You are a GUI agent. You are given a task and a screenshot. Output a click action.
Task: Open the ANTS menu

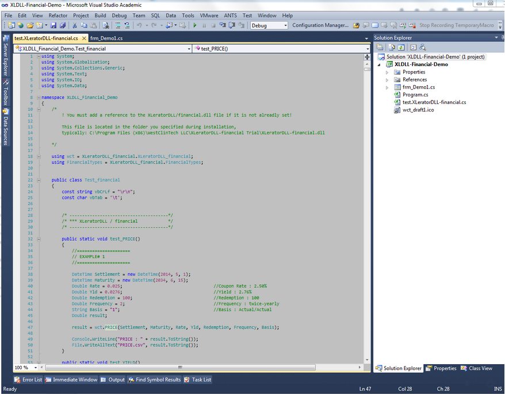tap(230, 16)
